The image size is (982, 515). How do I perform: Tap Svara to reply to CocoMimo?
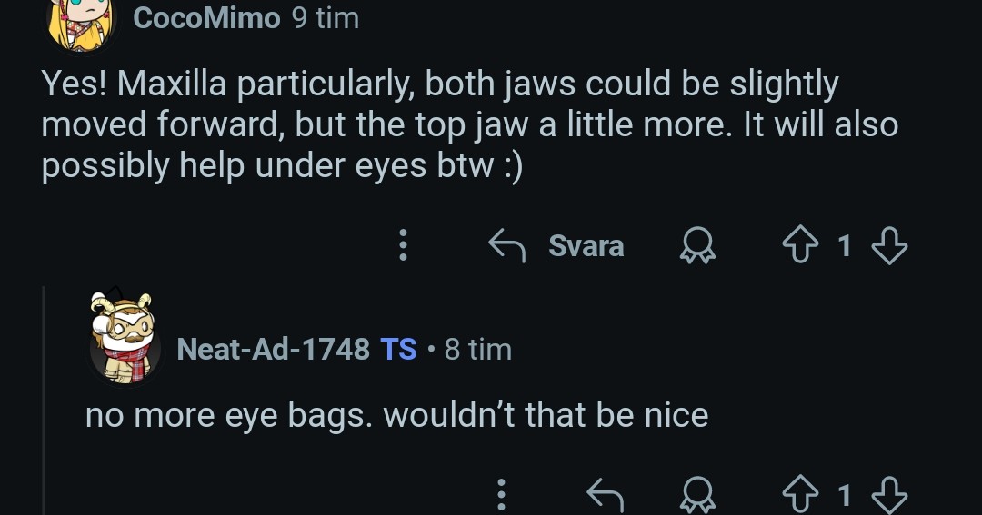coord(556,244)
